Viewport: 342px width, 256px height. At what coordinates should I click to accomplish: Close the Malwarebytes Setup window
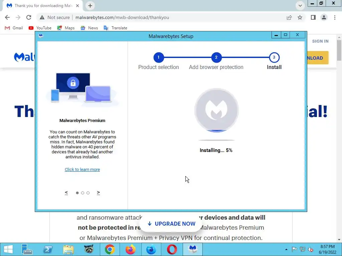297,35
